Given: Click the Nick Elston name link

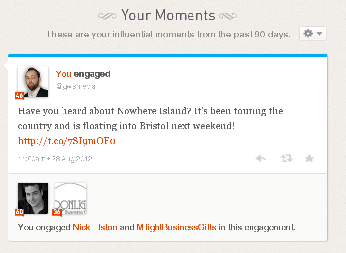Looking at the screenshot, I should point(95,227).
